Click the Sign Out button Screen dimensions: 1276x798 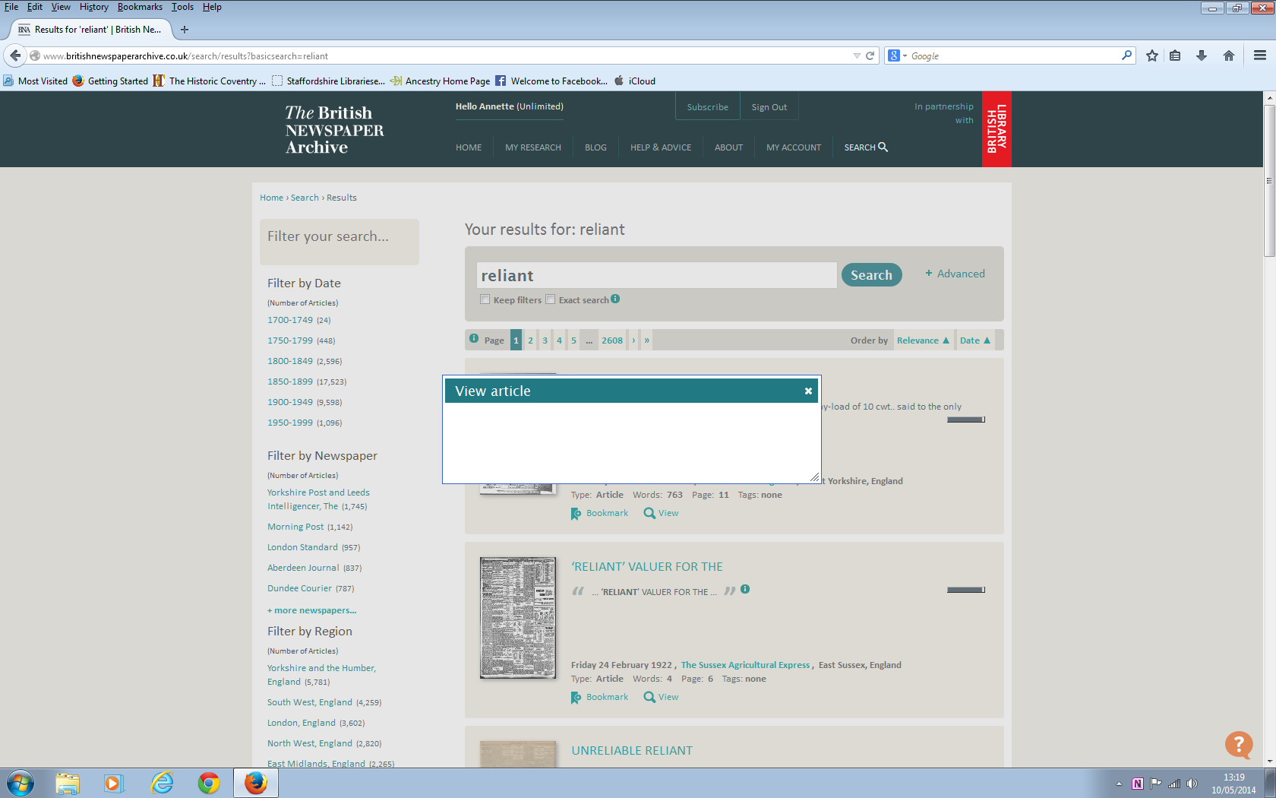[x=769, y=107]
